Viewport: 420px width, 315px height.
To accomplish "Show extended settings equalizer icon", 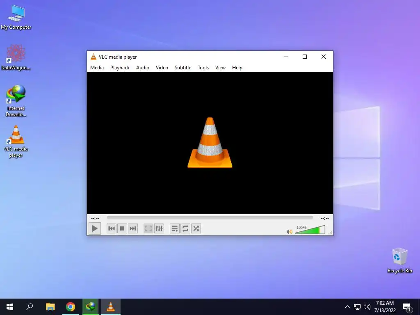I will pos(159,228).
